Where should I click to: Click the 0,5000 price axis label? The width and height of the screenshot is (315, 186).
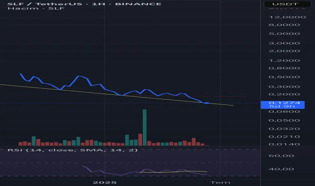(x=284, y=77)
